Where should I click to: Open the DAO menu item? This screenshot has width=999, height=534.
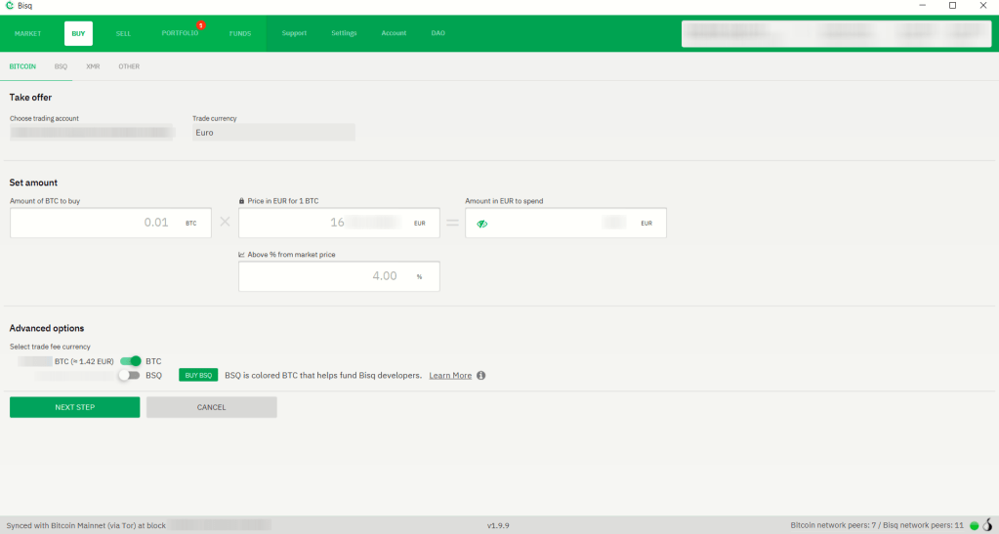click(437, 33)
